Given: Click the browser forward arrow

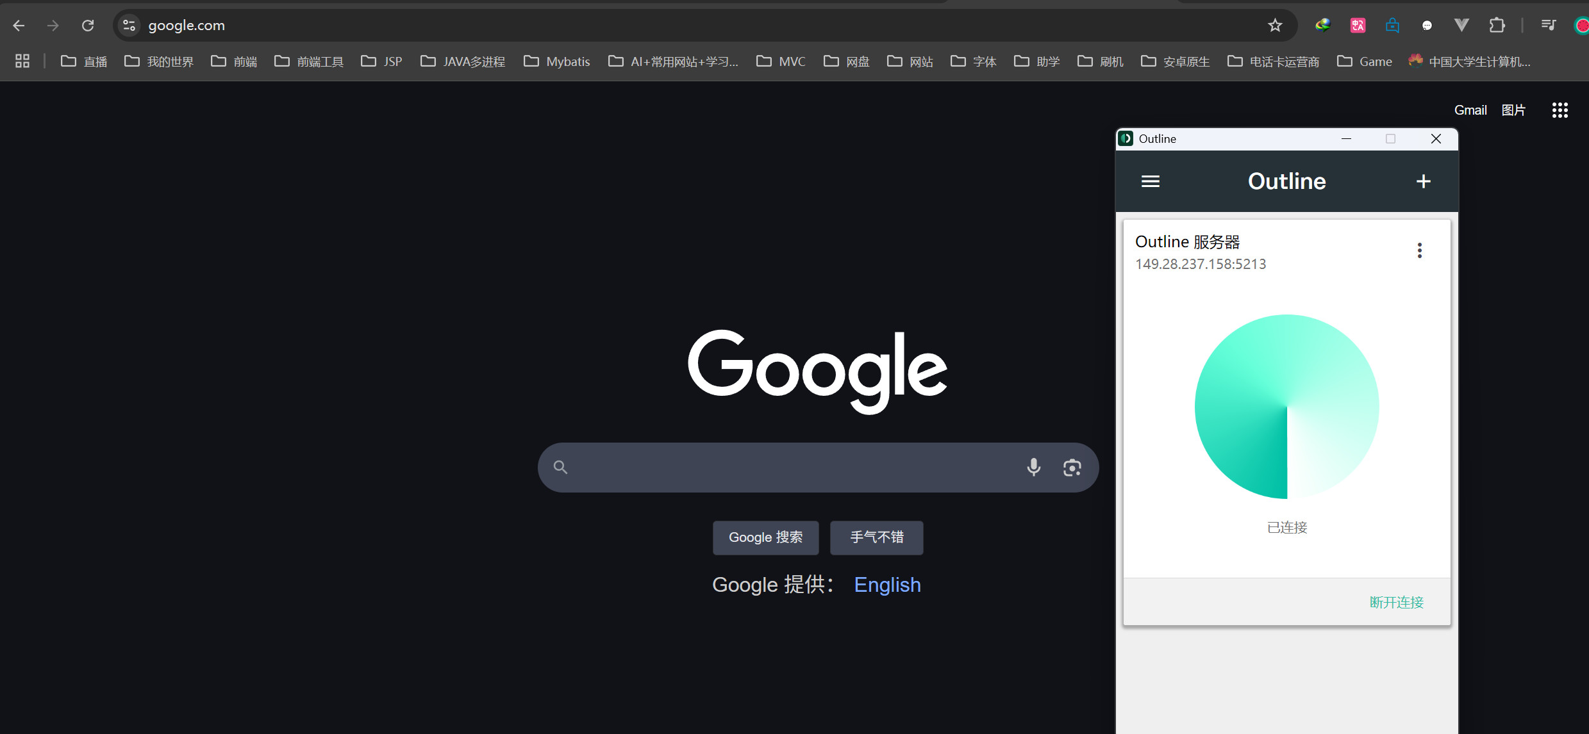Looking at the screenshot, I should (x=53, y=26).
